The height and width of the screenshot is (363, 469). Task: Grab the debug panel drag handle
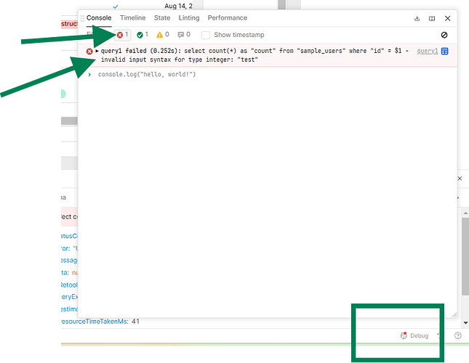point(82,18)
